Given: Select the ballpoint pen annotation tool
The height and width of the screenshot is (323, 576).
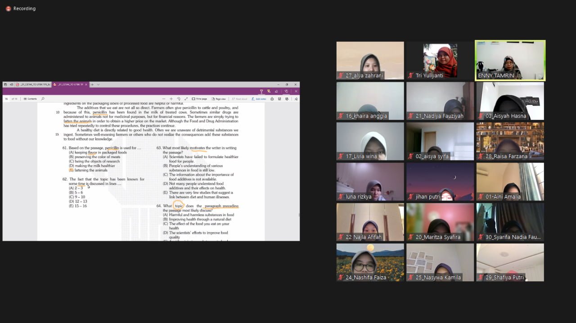Looking at the screenshot, I should (x=261, y=91).
